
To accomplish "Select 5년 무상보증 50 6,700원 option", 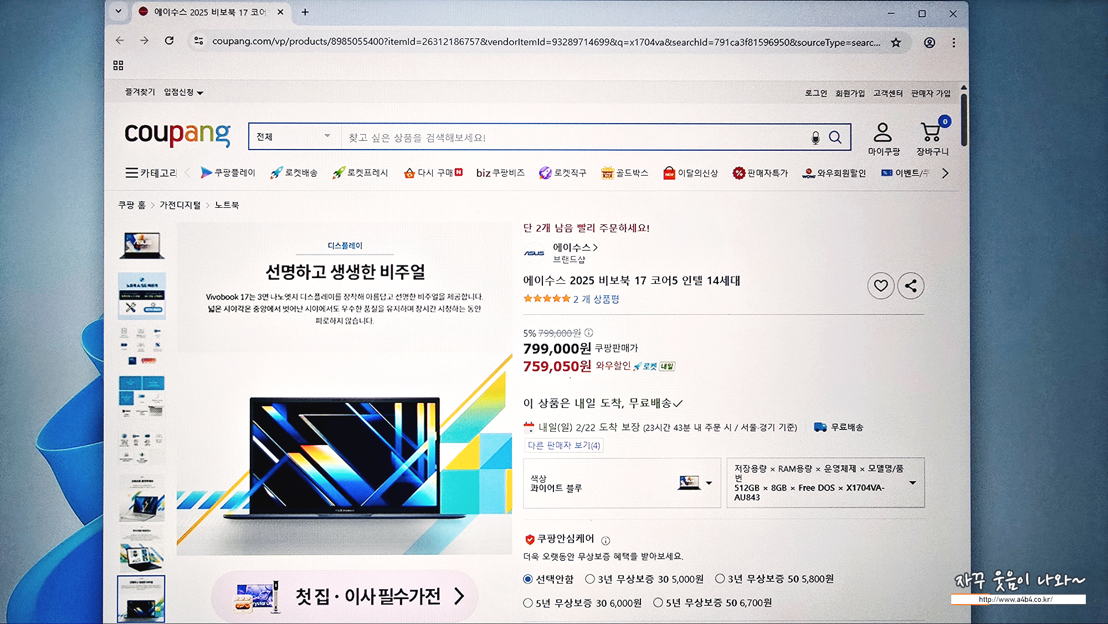I will click(x=658, y=603).
